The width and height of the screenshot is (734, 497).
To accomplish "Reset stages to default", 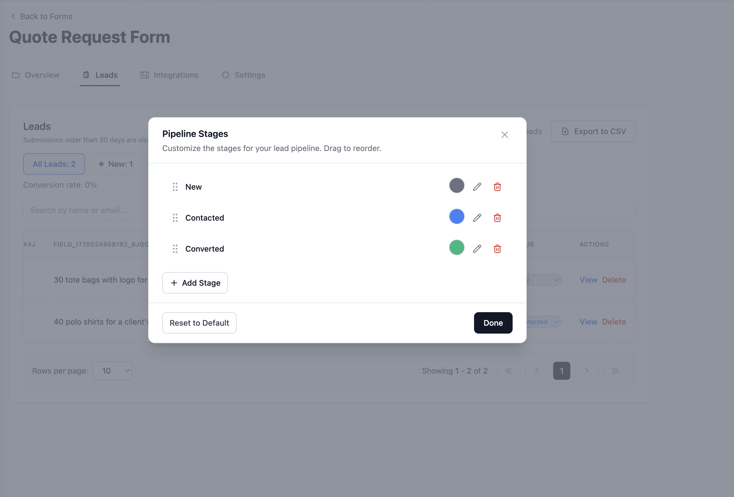I will 199,323.
